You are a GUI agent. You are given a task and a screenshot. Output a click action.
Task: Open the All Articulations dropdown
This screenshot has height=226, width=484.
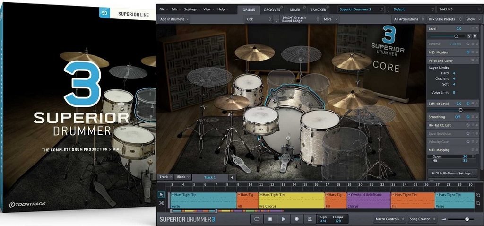tap(408, 19)
